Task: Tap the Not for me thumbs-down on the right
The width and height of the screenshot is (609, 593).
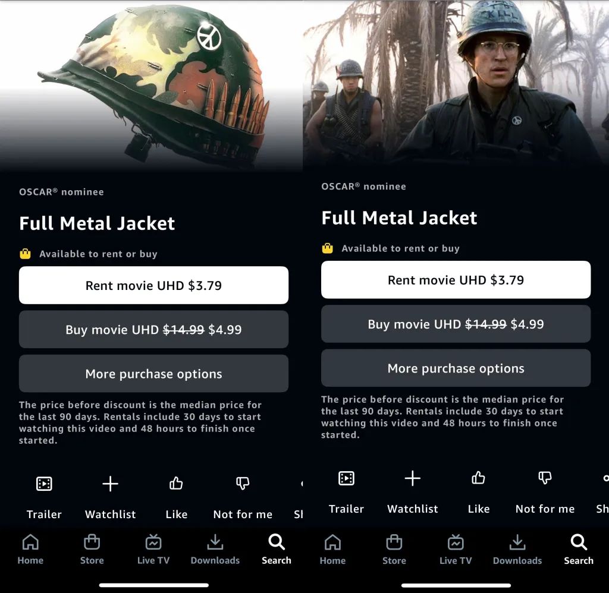Action: click(545, 478)
